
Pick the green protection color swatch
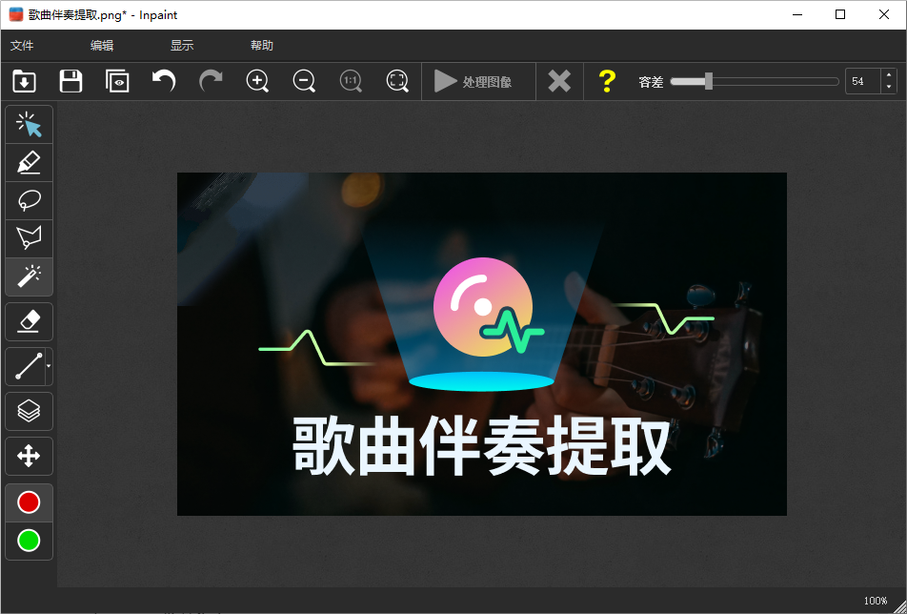tap(29, 541)
